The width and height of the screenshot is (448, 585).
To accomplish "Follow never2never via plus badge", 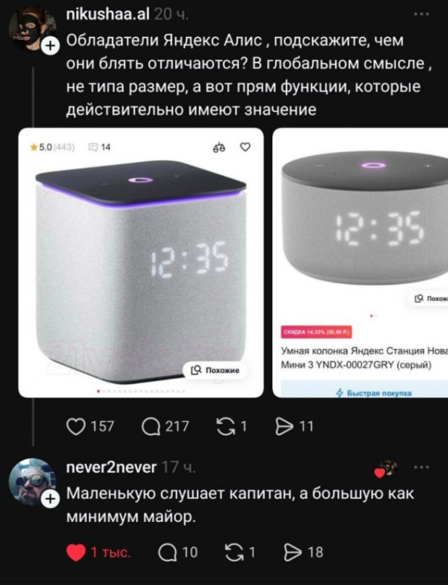I will pos(50,499).
